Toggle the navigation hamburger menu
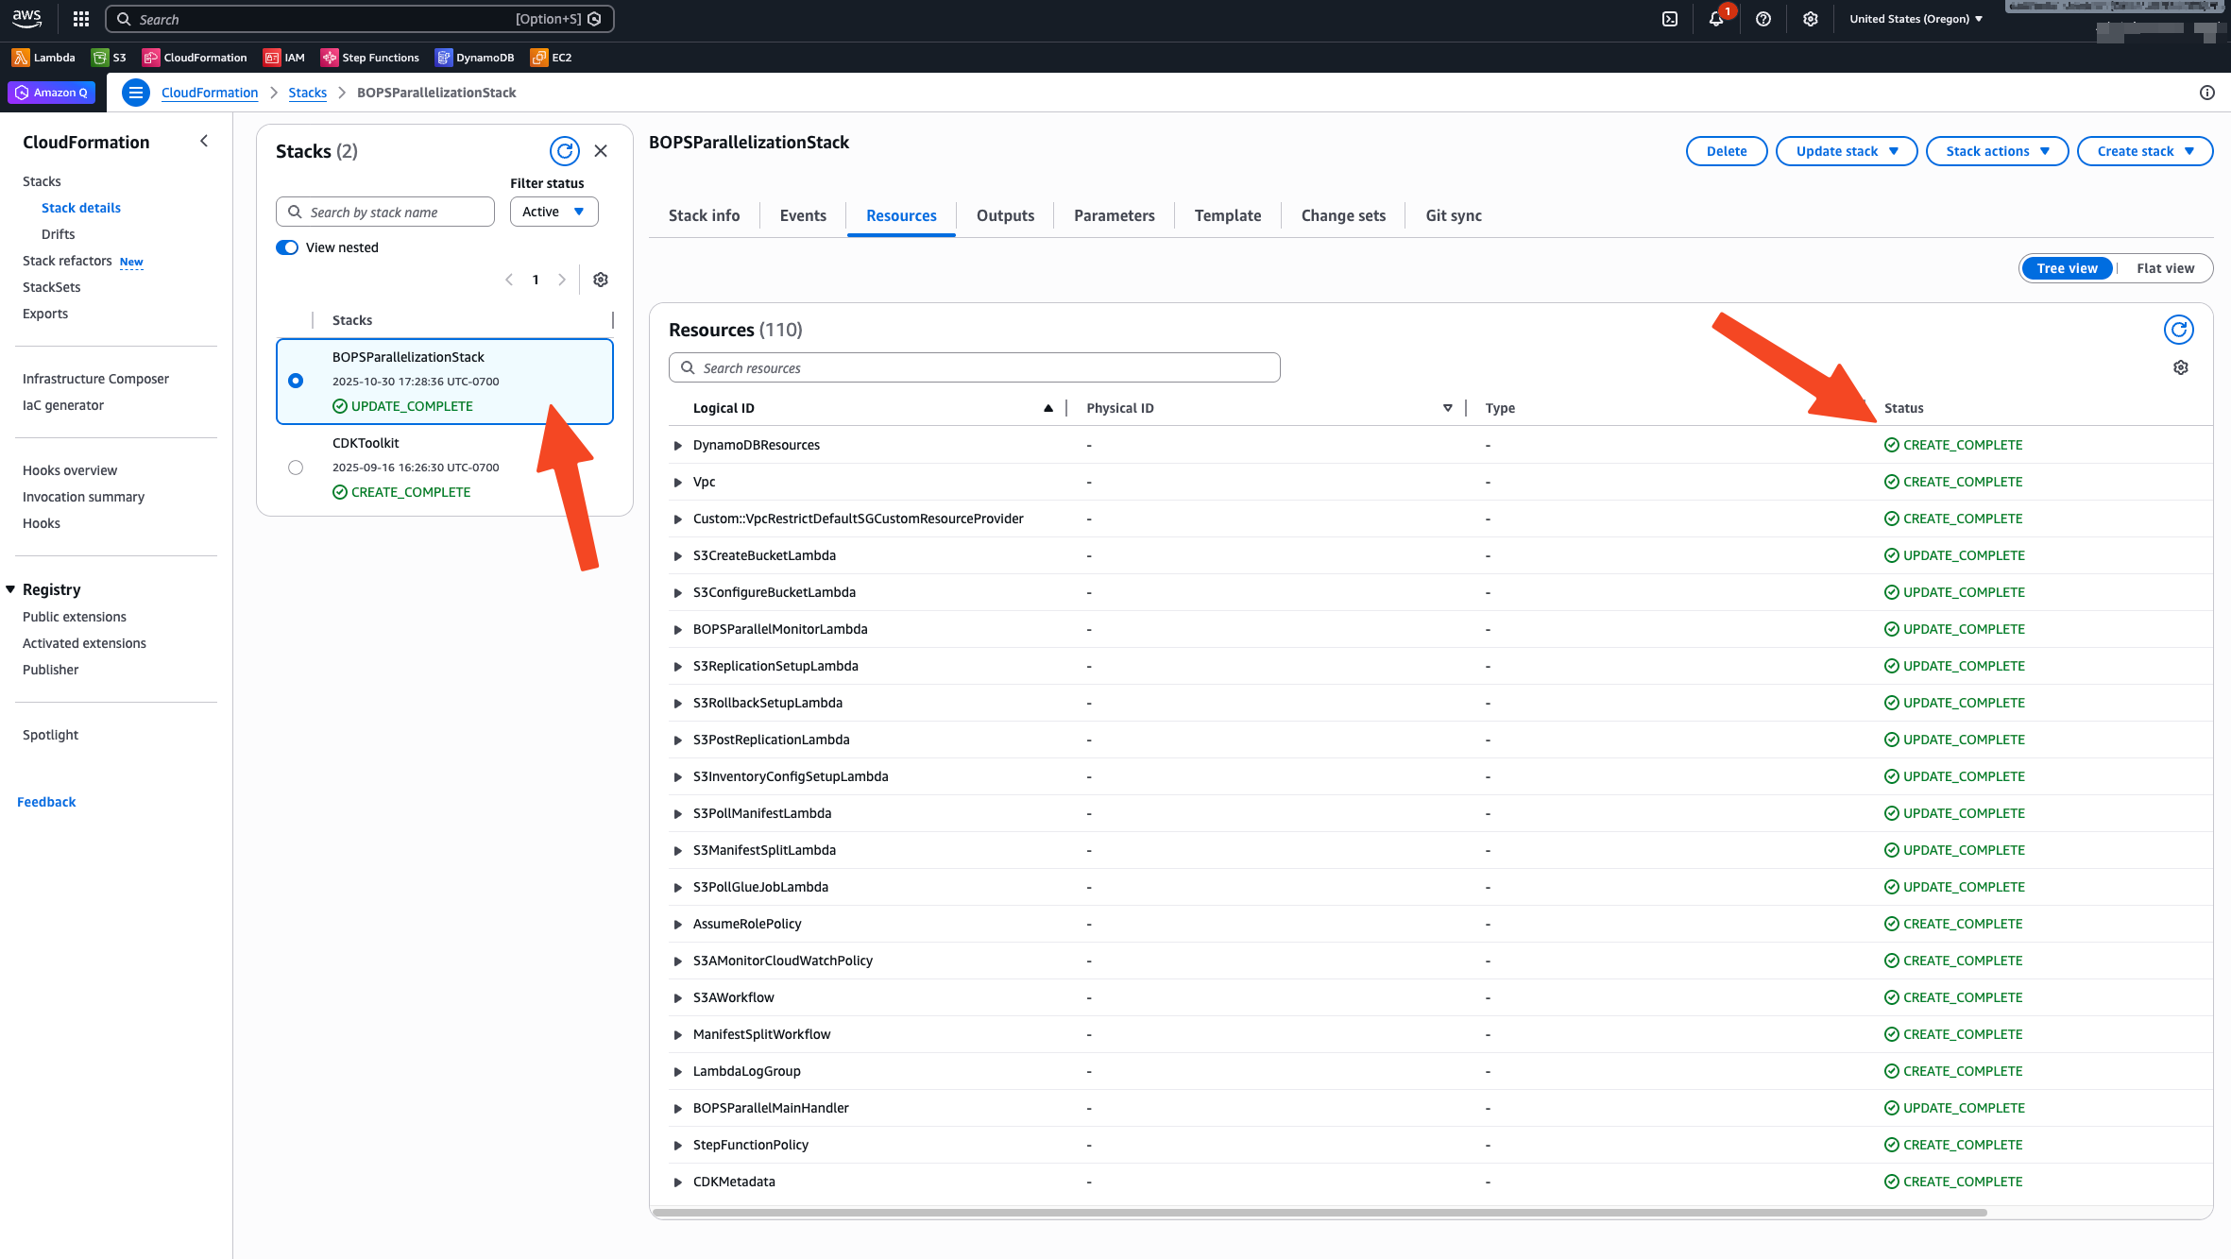Screen dimensions: 2231x1259 (136, 93)
